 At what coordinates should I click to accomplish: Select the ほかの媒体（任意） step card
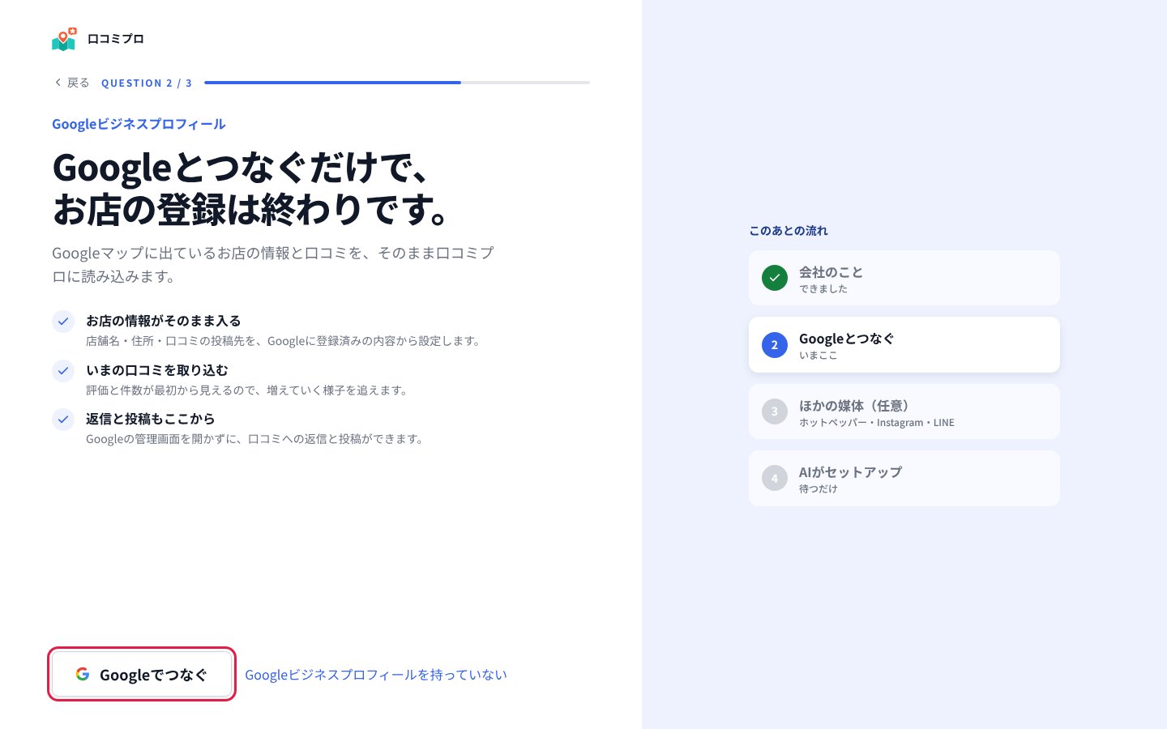[904, 411]
